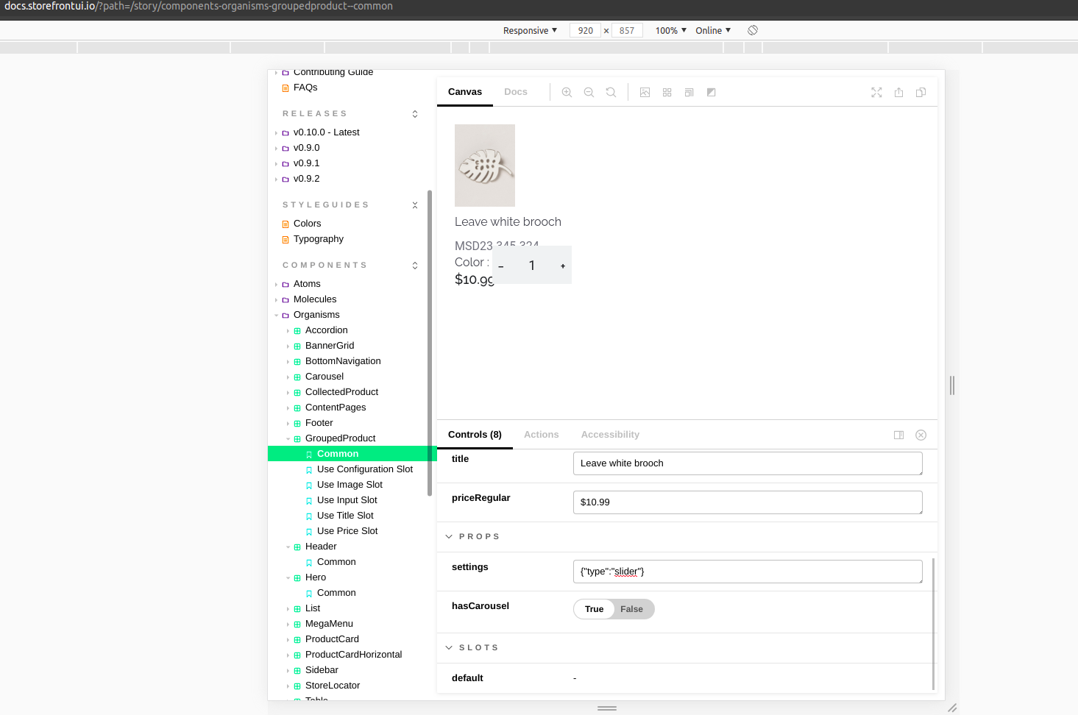Reset zoom with the magnifier reset icon
The image size is (1078, 715).
pyautogui.click(x=611, y=93)
